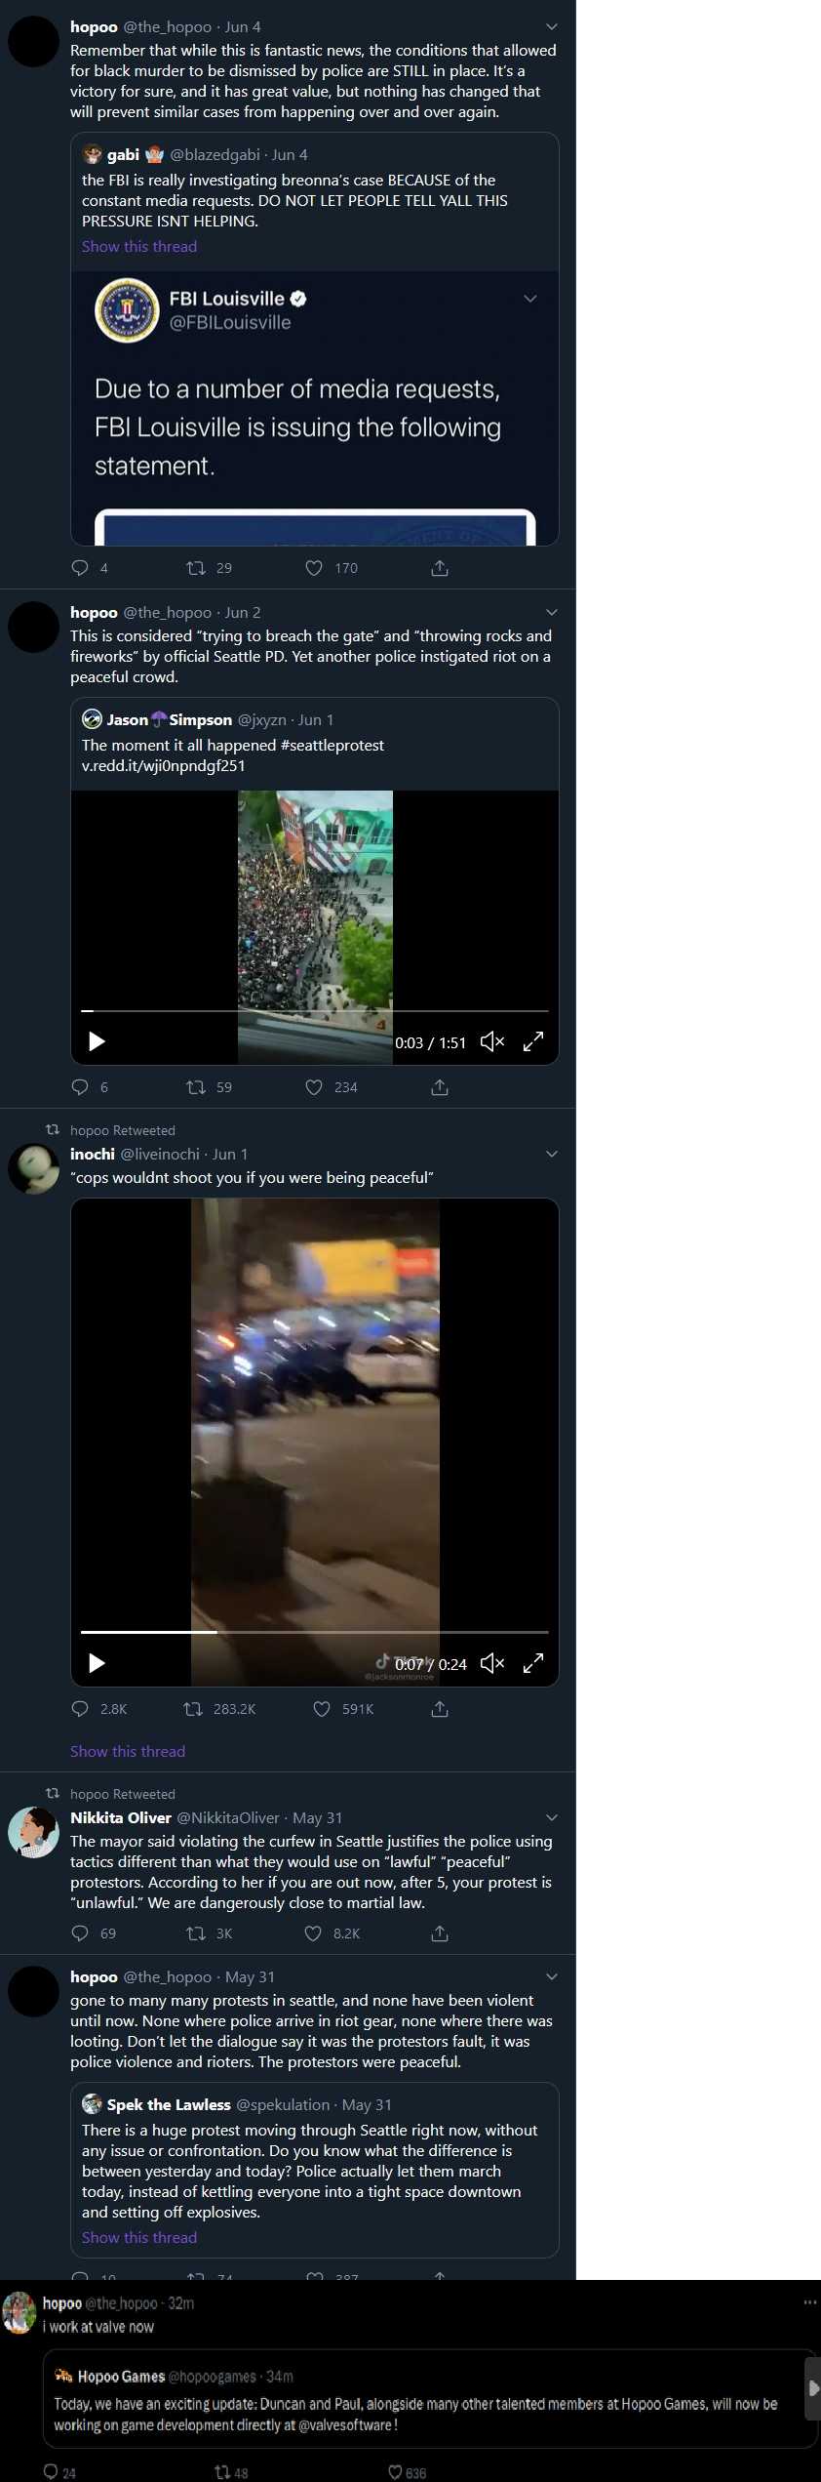
Task: Open the v.redd.it/wji0npndgf251 link
Action: click(164, 765)
